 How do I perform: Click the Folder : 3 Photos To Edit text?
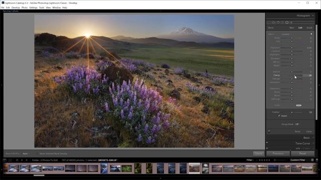(x=45, y=160)
